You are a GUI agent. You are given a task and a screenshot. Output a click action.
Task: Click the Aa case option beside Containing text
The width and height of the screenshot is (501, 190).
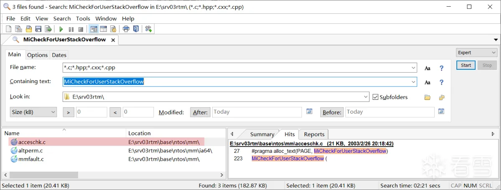point(427,82)
